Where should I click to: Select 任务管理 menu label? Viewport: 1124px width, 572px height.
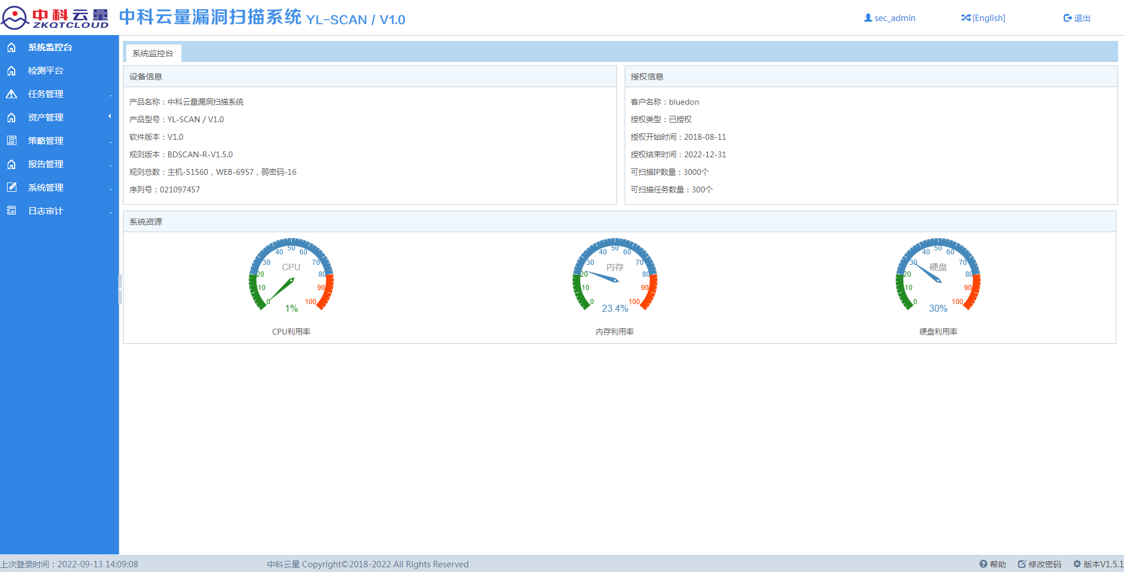point(46,94)
